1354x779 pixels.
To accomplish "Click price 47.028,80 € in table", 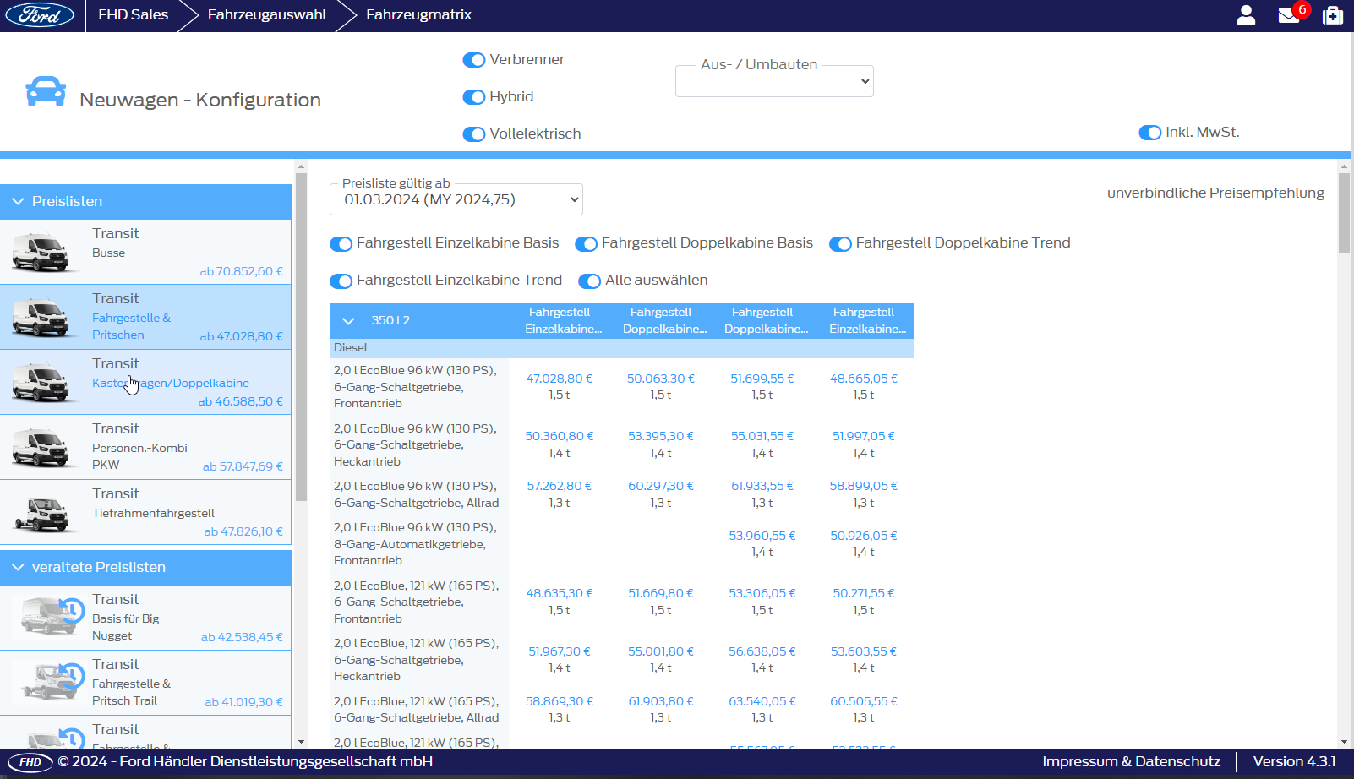I will 560,379.
